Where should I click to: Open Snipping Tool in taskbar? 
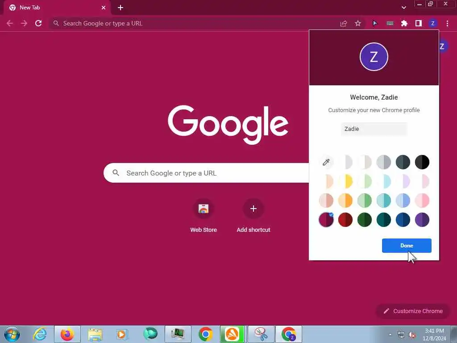click(x=261, y=334)
